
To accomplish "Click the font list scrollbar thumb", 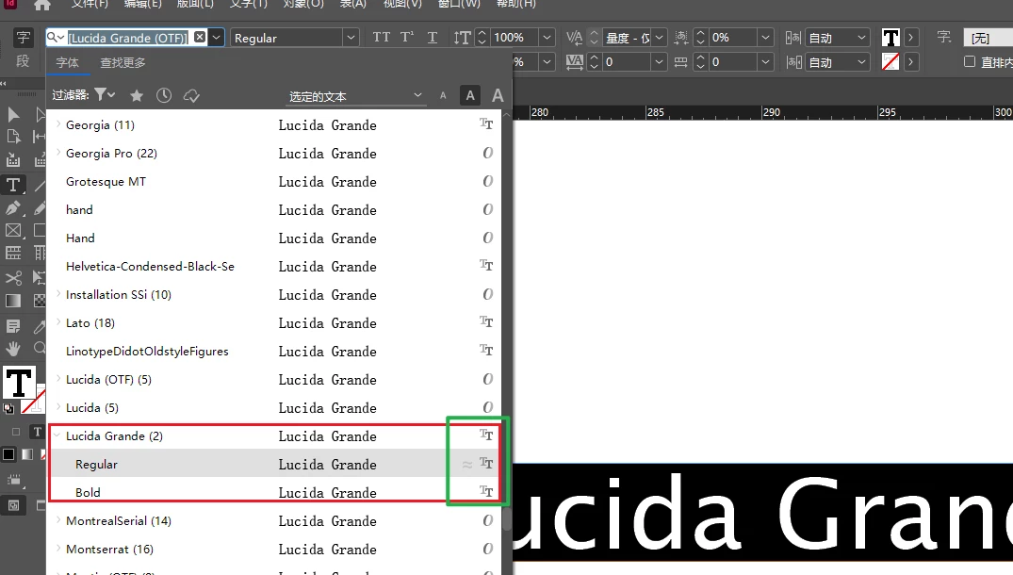I will click(x=507, y=518).
